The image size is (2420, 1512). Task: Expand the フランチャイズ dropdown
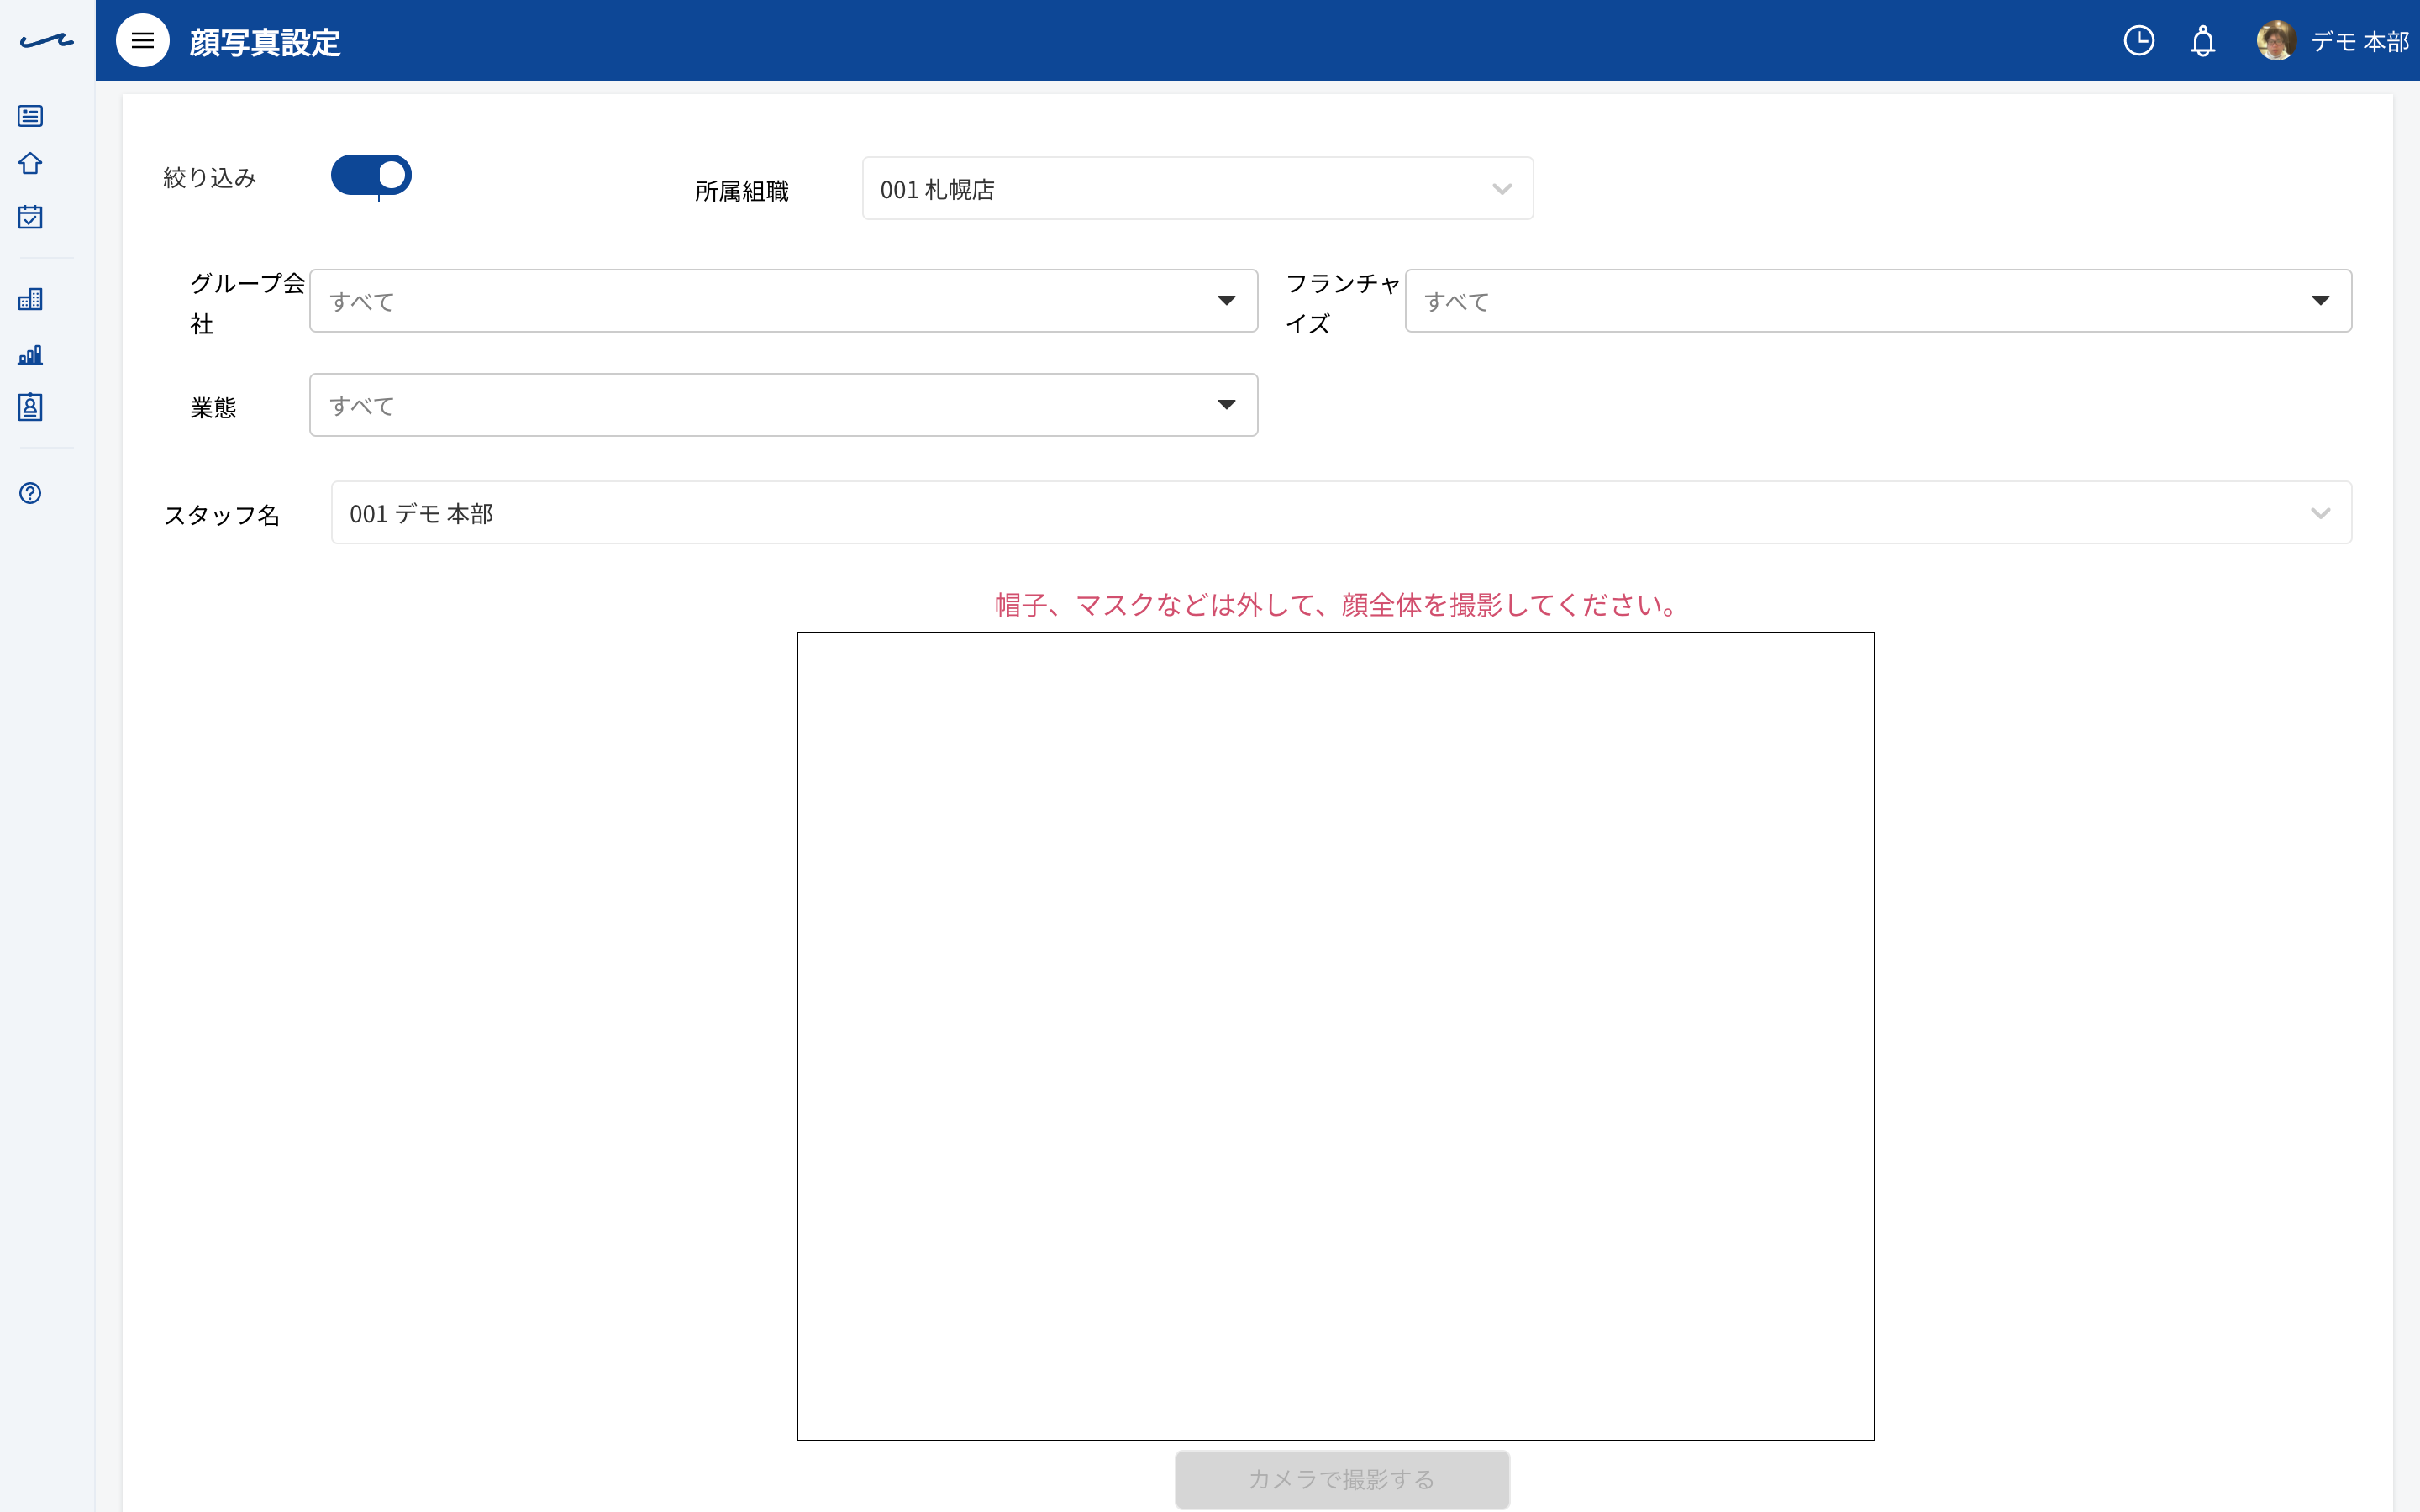tap(1878, 301)
